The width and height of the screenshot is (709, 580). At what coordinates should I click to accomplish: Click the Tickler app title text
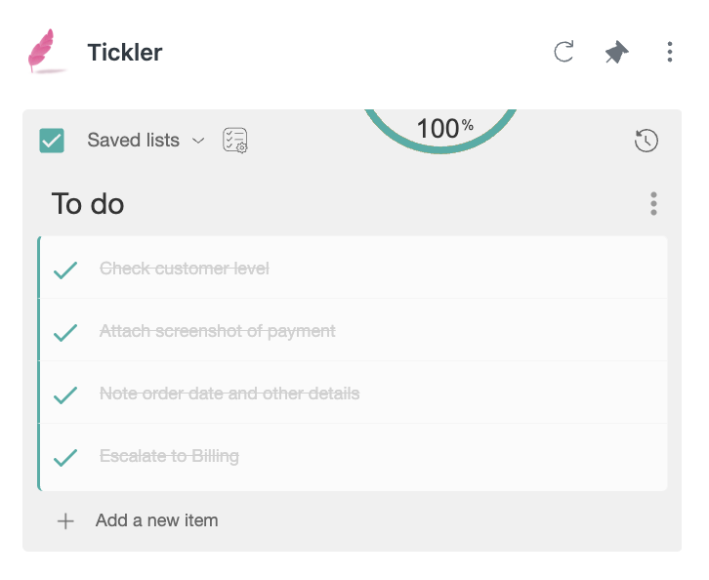point(125,53)
